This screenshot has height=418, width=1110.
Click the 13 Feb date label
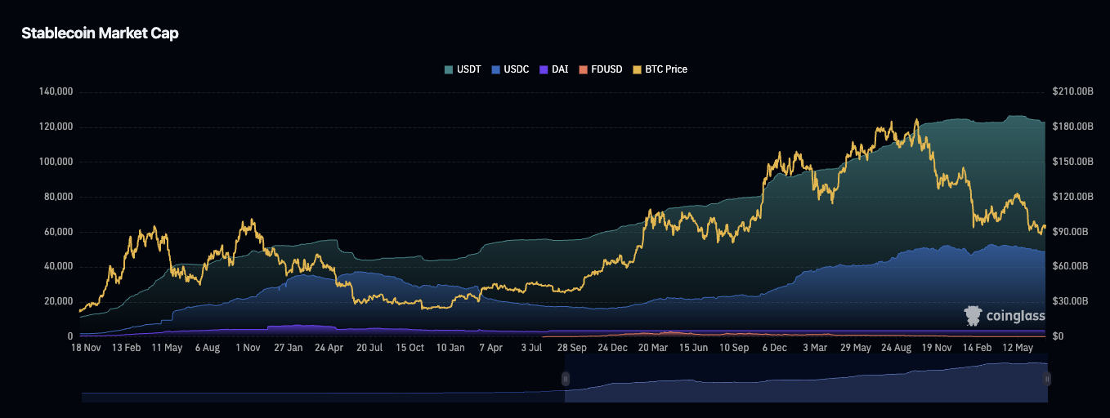[x=127, y=348]
